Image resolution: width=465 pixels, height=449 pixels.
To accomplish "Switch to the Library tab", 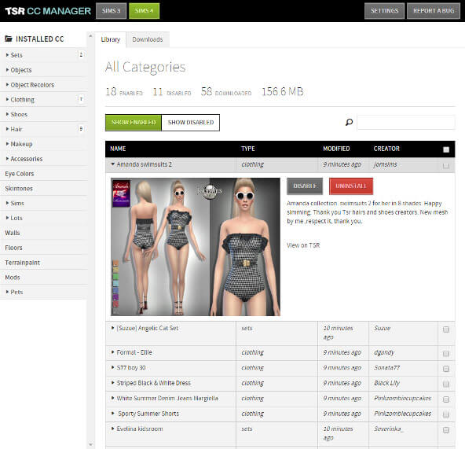I will (111, 39).
